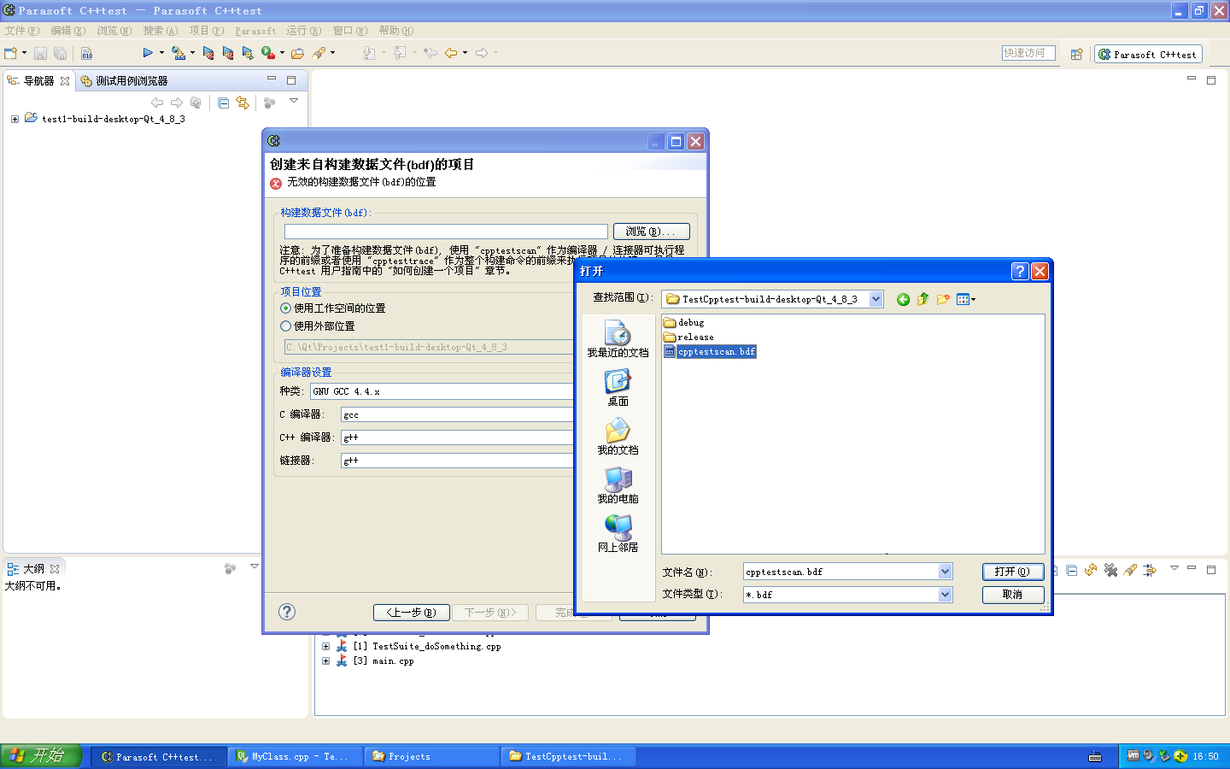Click the yellow refresh arrows icon in bottom panel

tap(1091, 570)
